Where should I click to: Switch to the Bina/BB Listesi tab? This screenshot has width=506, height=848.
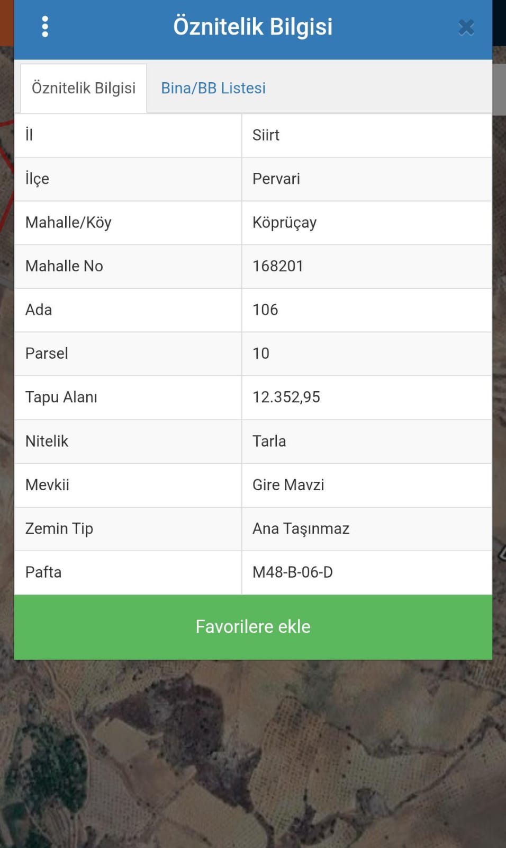coord(213,88)
